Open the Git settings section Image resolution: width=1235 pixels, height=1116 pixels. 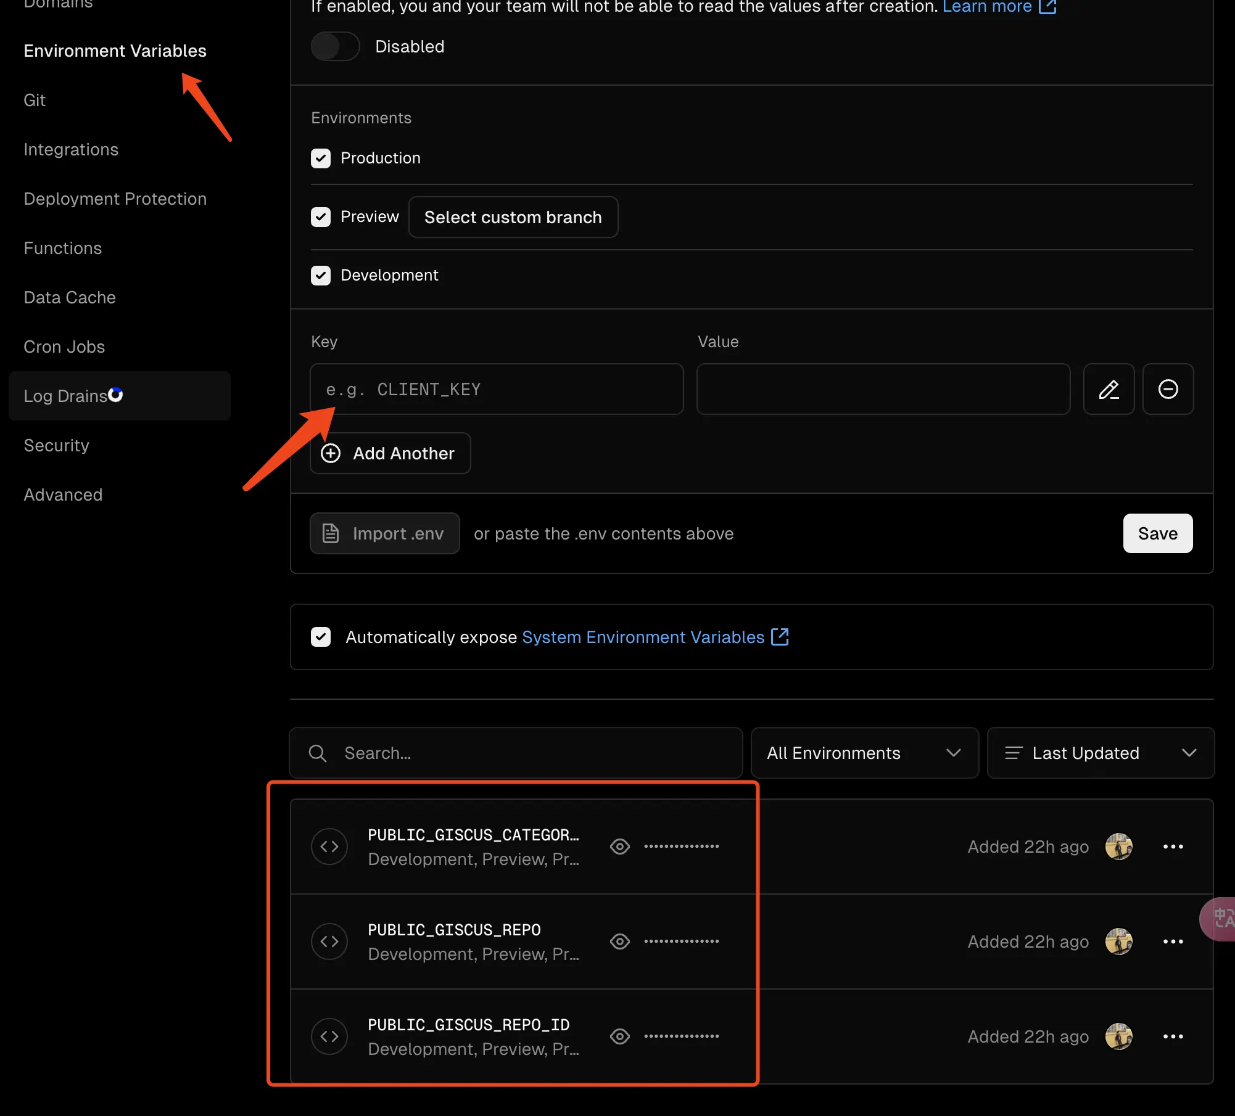tap(35, 100)
